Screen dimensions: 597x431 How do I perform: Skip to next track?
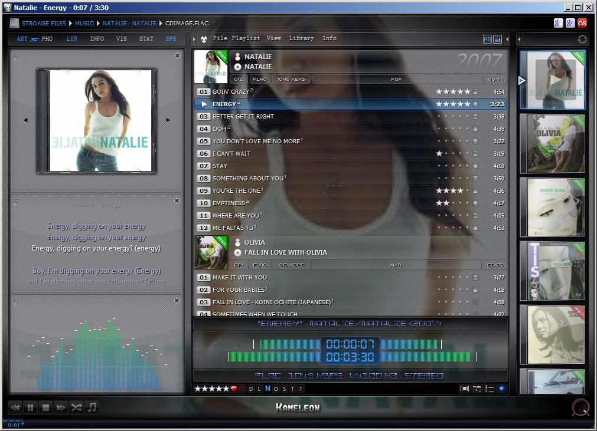pos(61,408)
